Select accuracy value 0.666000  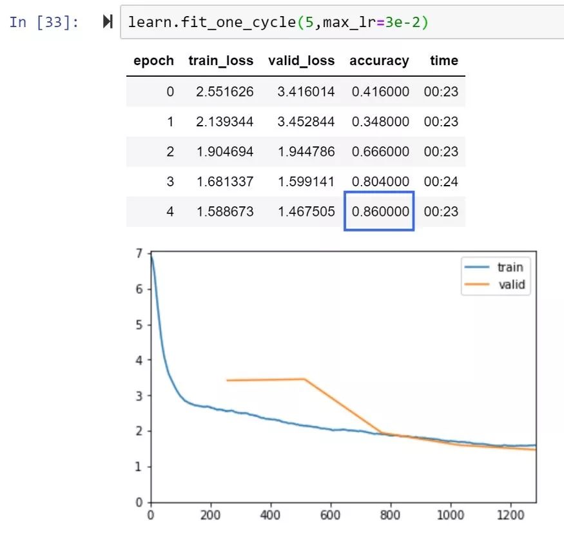click(380, 151)
